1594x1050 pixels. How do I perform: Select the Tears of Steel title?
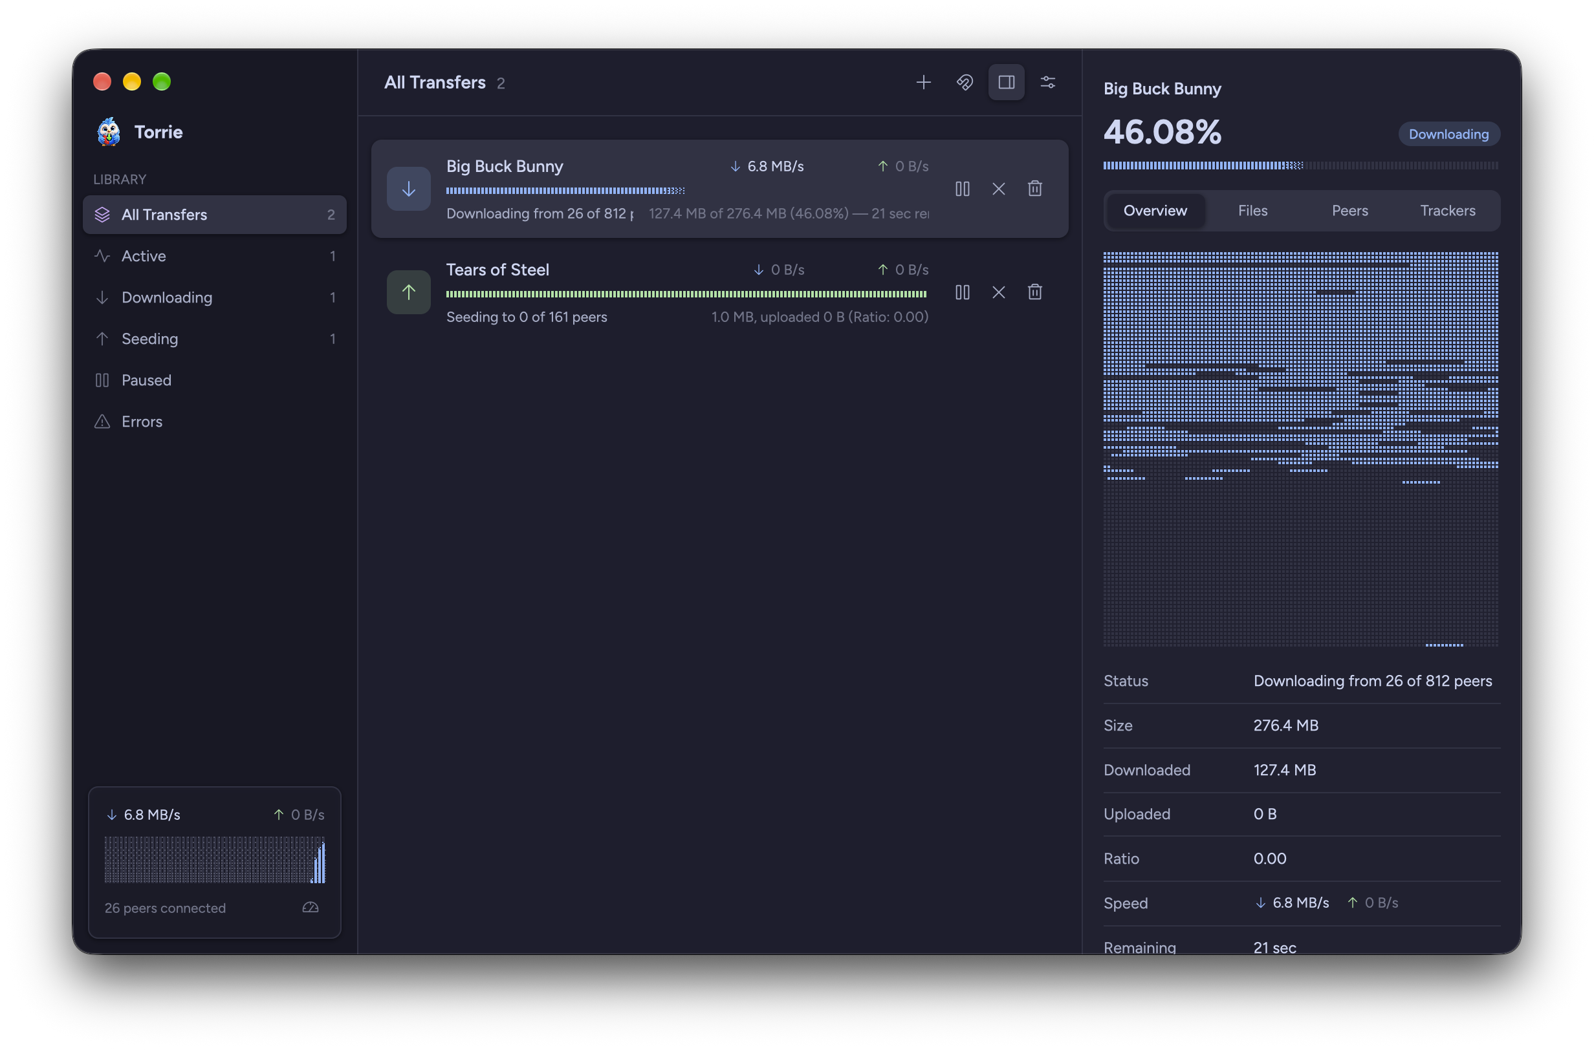pyautogui.click(x=498, y=270)
